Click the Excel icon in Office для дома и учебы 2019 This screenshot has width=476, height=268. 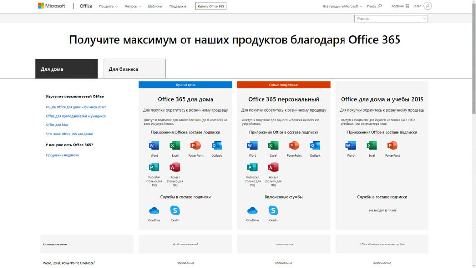coord(371,146)
